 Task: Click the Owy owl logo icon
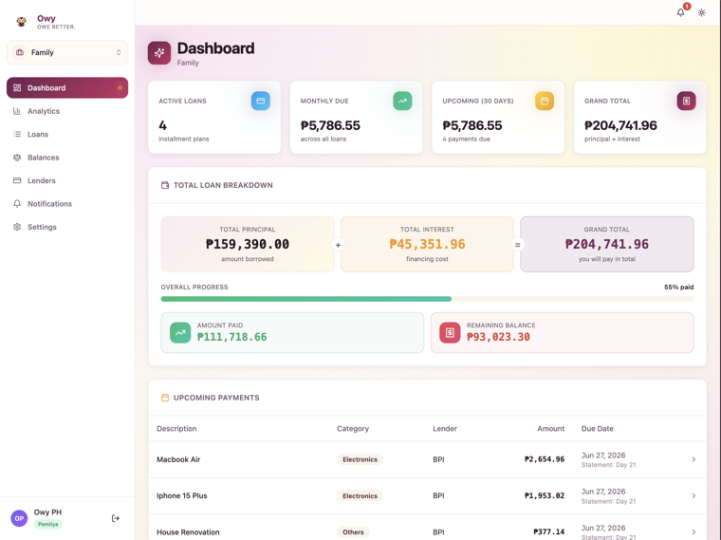click(x=21, y=21)
